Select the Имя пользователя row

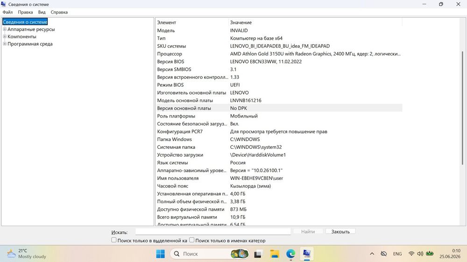tap(279, 178)
